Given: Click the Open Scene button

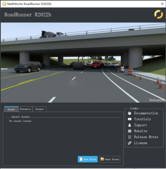Looking at the screenshot, I should pos(110,159).
